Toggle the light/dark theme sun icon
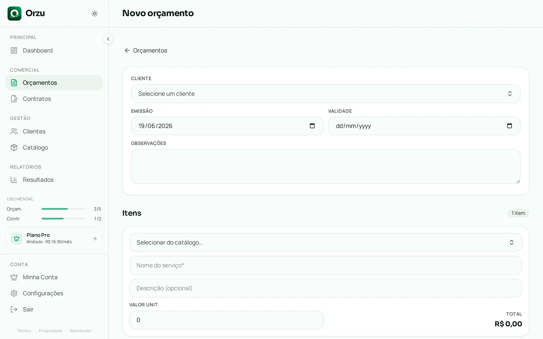This screenshot has height=339, width=543. coord(95,14)
